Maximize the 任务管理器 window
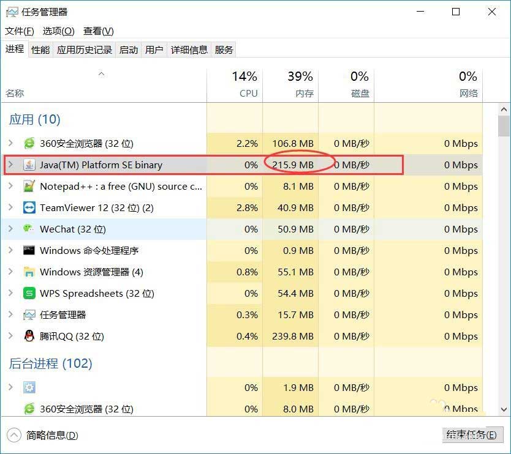This screenshot has width=511, height=454. 456,12
